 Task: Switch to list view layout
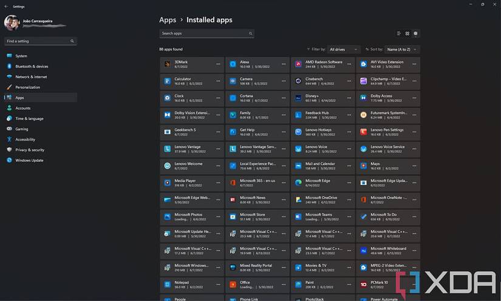pos(399,33)
